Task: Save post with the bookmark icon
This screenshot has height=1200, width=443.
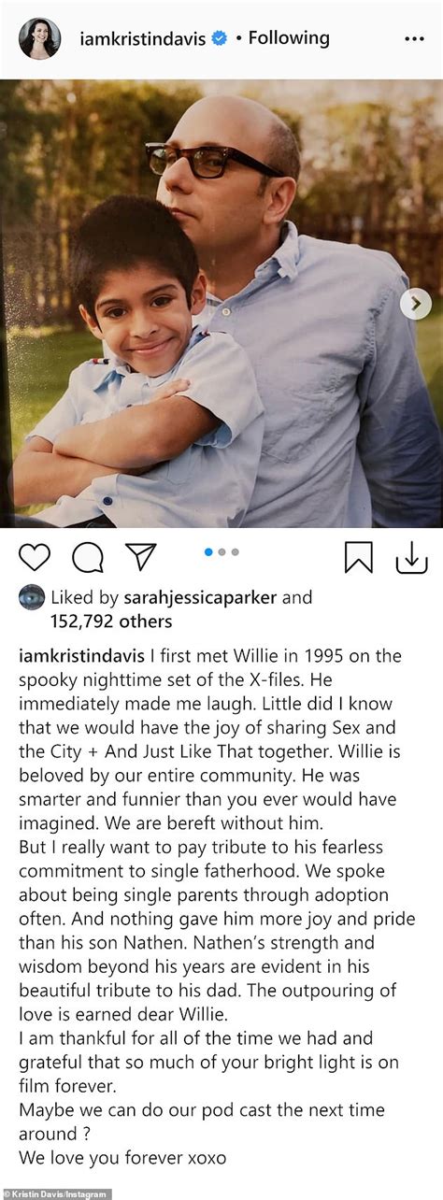Action: [x=358, y=557]
